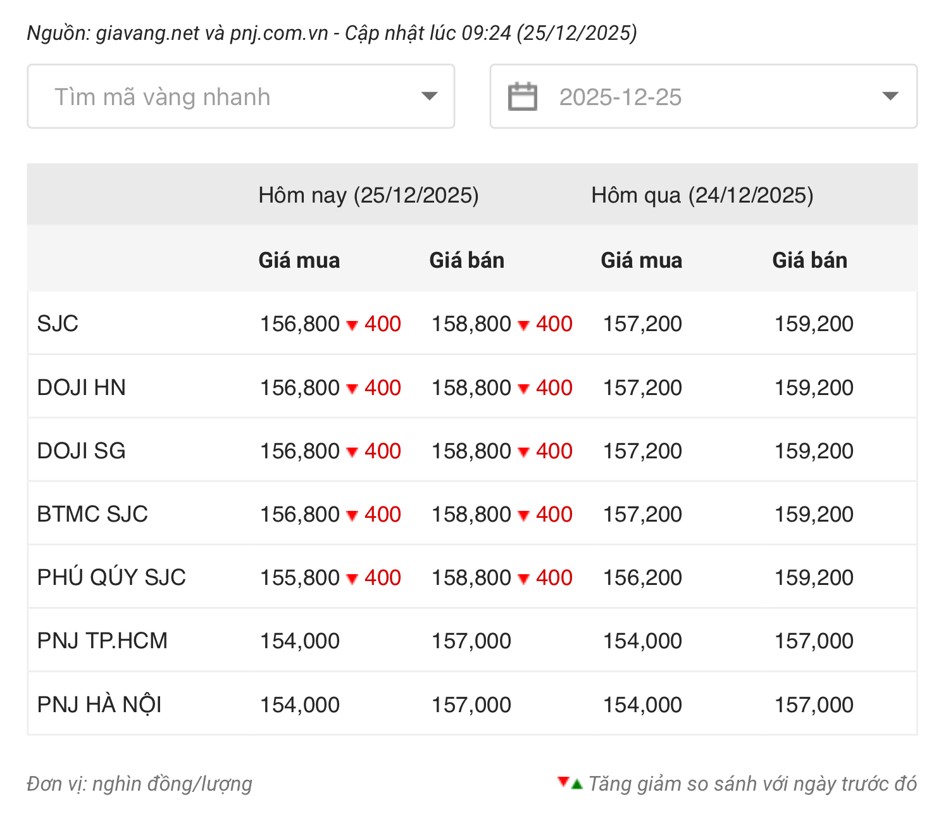Open the 'Tìm mã vàng nhanh' dropdown arrow
This screenshot has height=816, width=941.
tap(429, 96)
